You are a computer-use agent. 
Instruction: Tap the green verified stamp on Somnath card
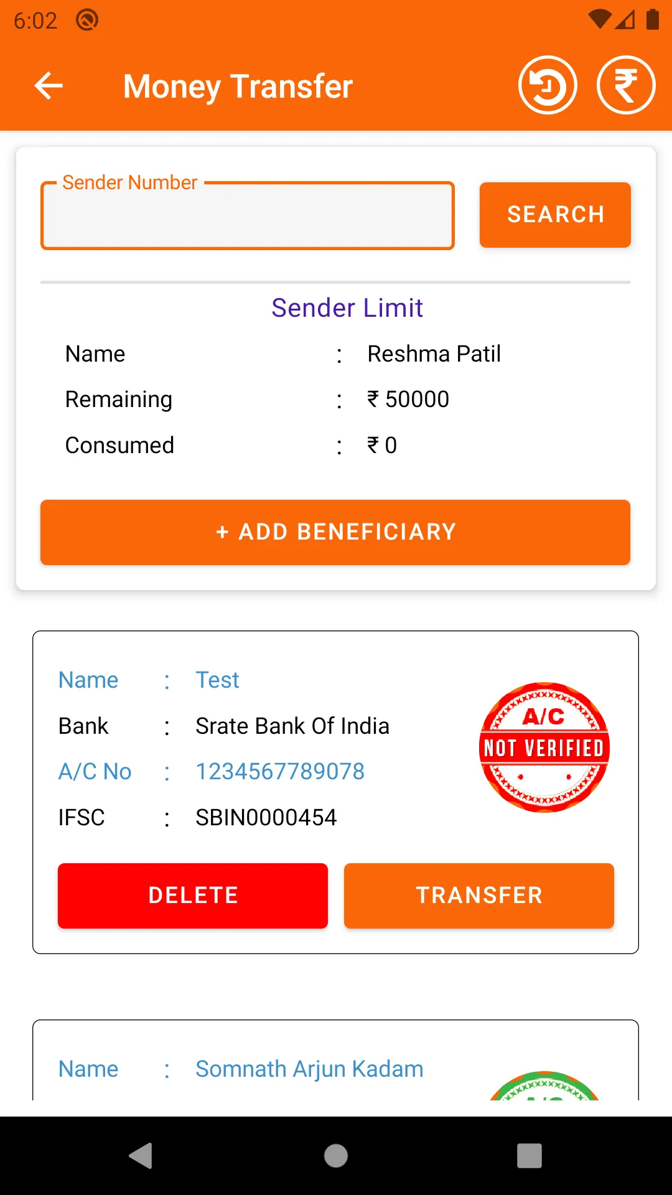coord(544,1086)
